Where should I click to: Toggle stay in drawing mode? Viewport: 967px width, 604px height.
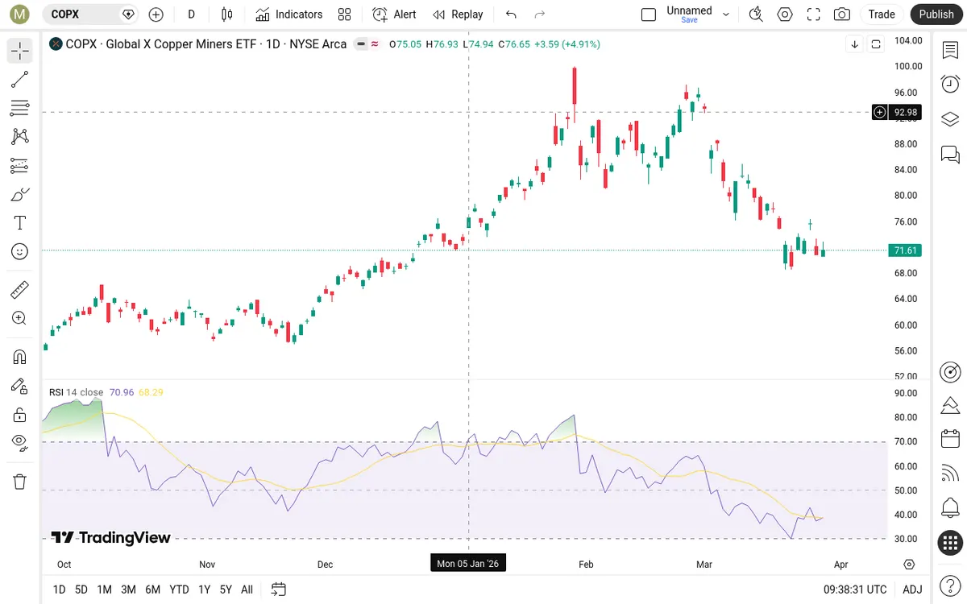tap(19, 386)
